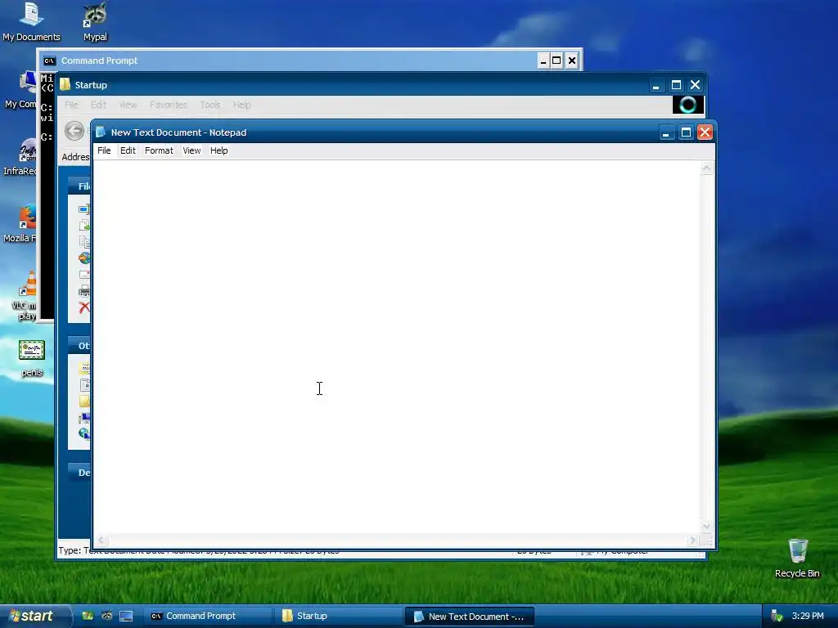The image size is (838, 628).
Task: Open Notepad's Help menu
Action: click(219, 150)
